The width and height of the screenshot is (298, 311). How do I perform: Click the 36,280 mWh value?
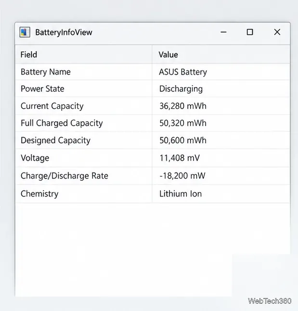pos(183,106)
